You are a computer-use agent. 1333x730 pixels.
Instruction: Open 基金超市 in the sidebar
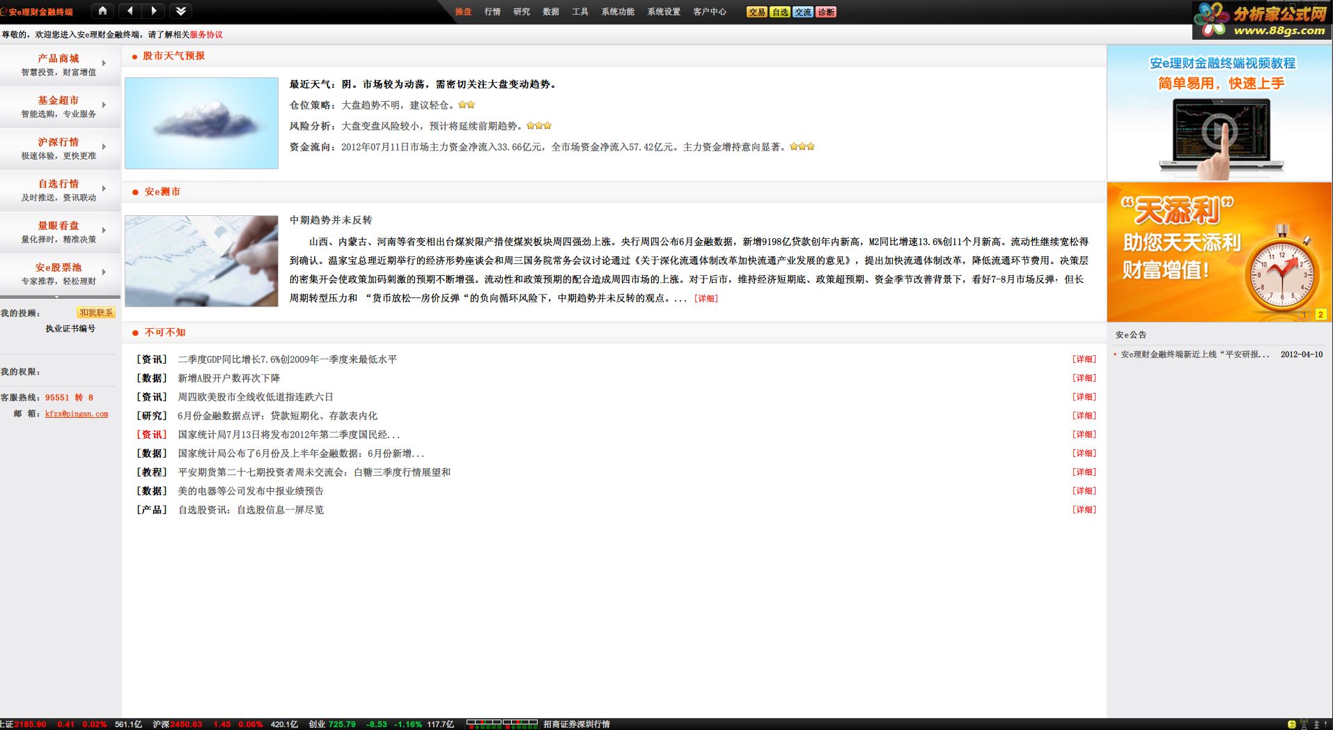(59, 100)
